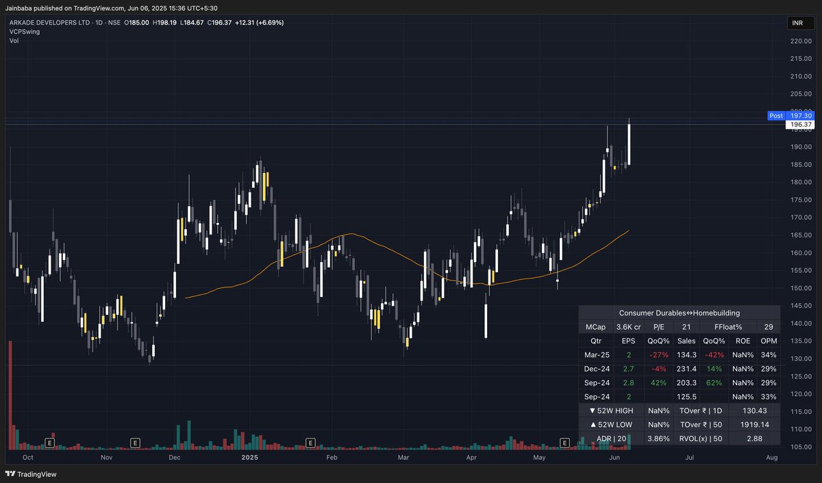This screenshot has height=483, width=822.
Task: Click the blue Post 197.30 price tag
Action: coord(790,116)
